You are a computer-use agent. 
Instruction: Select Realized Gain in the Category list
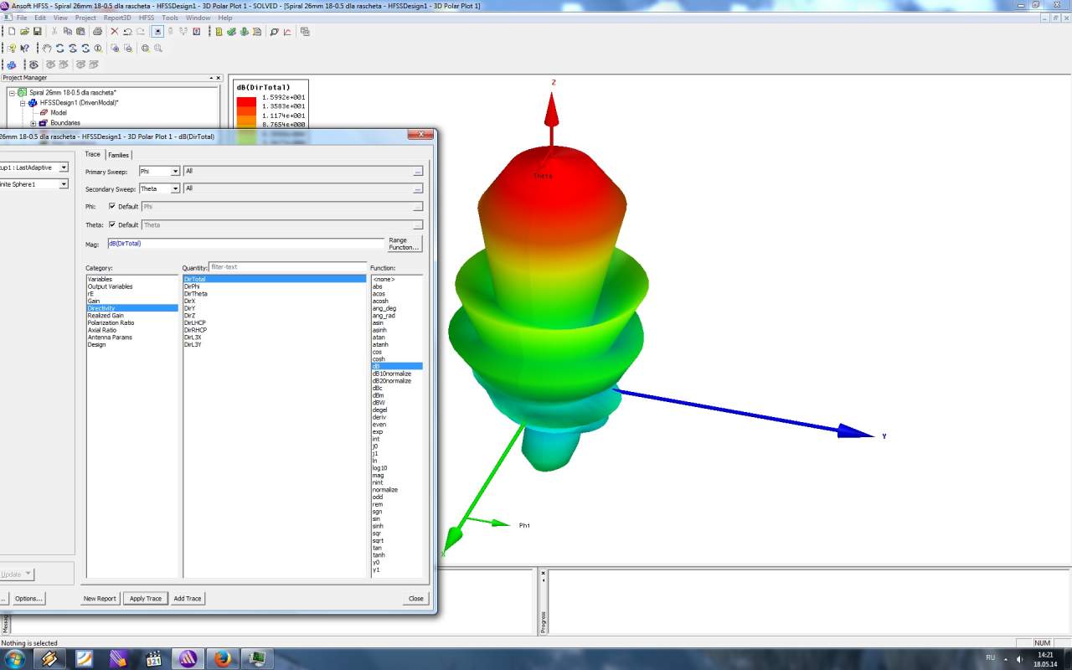pos(106,316)
